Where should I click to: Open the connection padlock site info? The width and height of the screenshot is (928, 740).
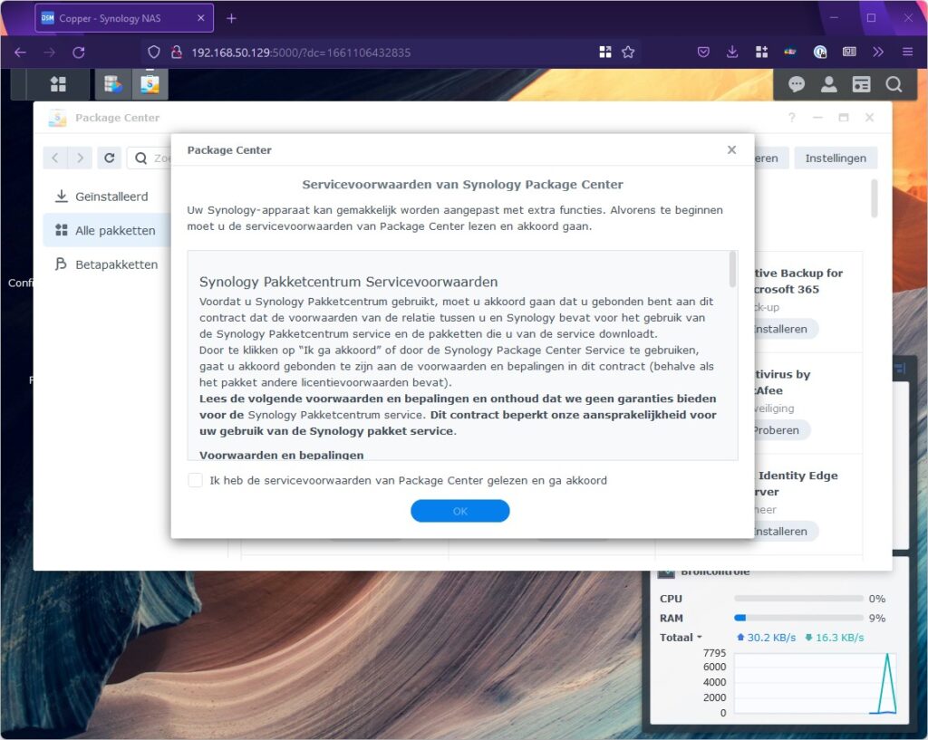[x=177, y=53]
